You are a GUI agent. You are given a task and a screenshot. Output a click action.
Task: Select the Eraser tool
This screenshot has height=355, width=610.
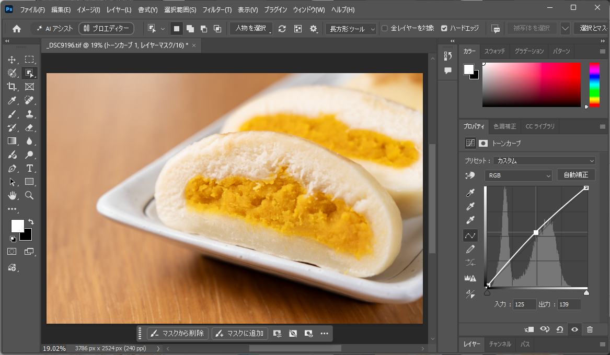click(x=29, y=128)
